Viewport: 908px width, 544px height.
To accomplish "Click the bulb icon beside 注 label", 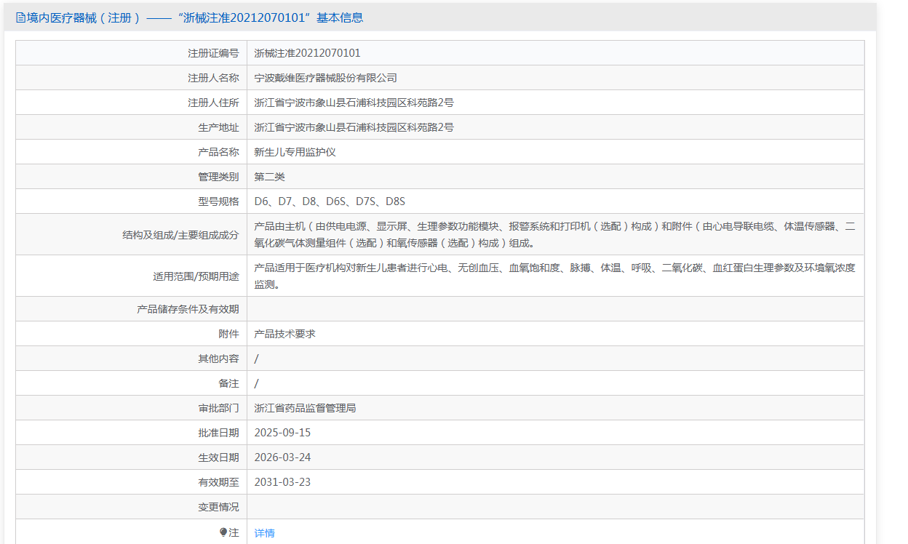I will point(223,532).
